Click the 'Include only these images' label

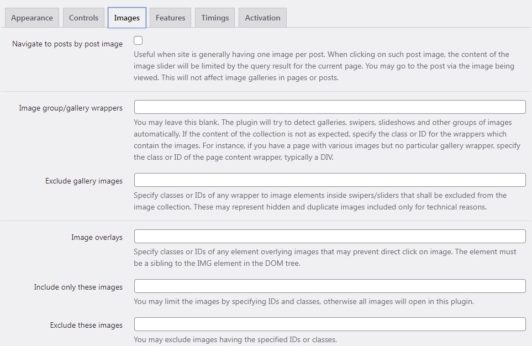[x=78, y=287]
